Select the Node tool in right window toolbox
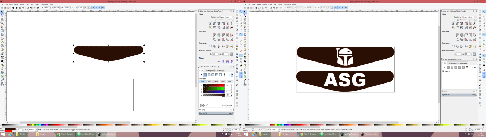This screenshot has width=486, height=137. click(245, 16)
